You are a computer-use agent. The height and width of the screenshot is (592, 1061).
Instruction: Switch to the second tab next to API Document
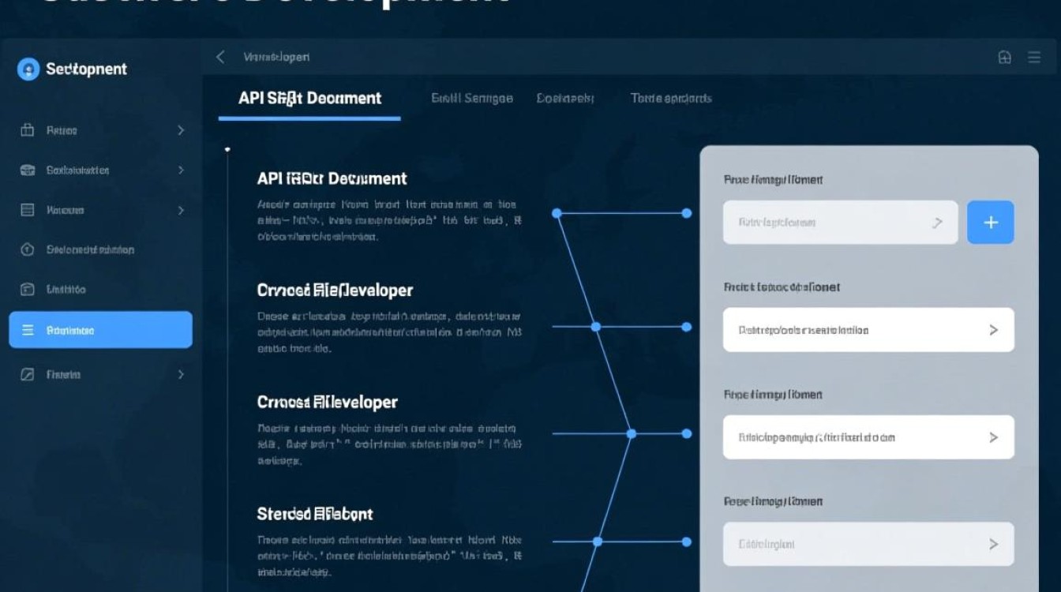471,99
